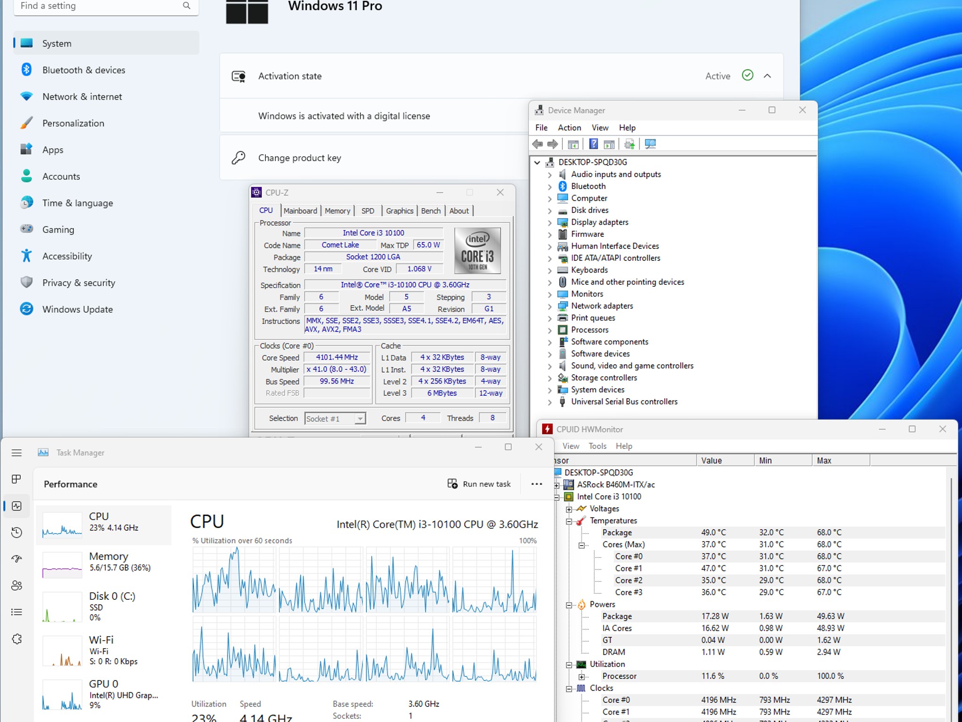Open Help menu in HWMonitor
Viewport: 962px width, 722px height.
click(x=624, y=446)
